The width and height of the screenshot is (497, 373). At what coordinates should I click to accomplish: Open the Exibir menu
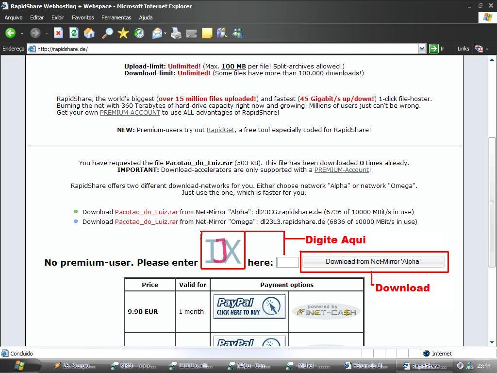(x=58, y=17)
